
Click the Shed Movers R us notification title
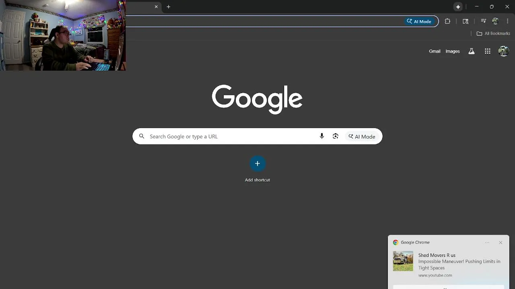point(437,255)
